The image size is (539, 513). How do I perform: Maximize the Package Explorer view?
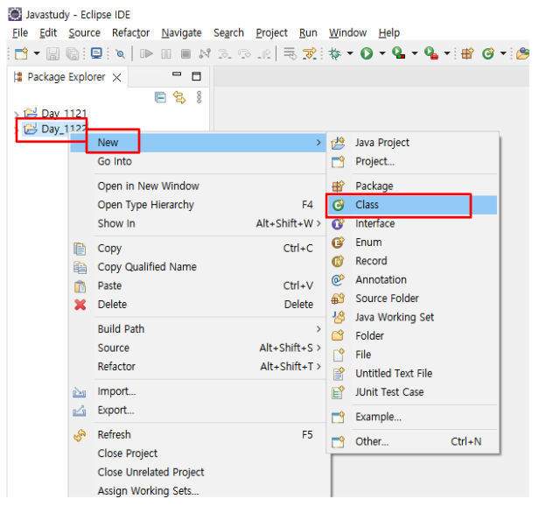(x=196, y=76)
